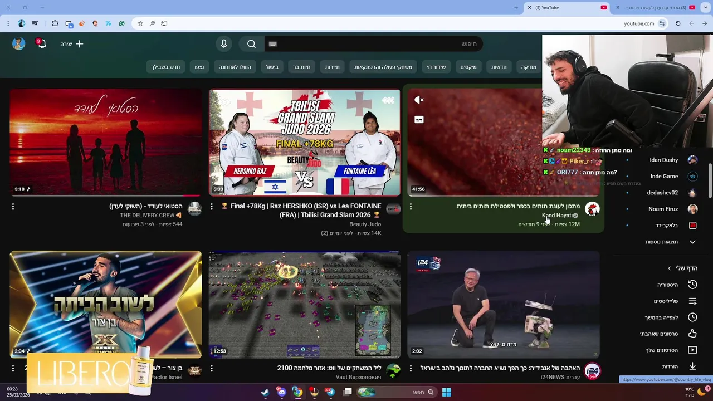Screen dimensions: 713x401
Task: Open Chrome media control icon
Action: click(x=35, y=23)
